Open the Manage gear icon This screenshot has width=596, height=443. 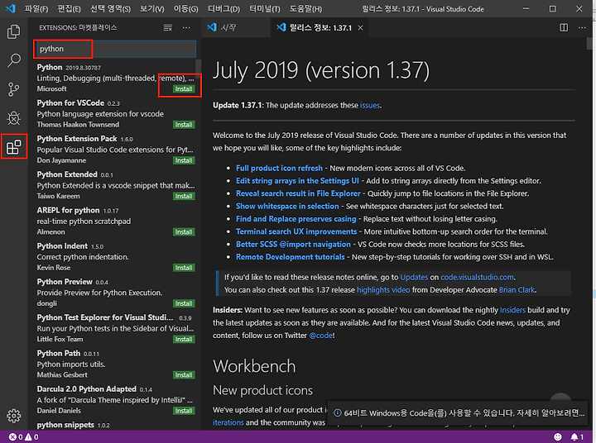pos(14,416)
